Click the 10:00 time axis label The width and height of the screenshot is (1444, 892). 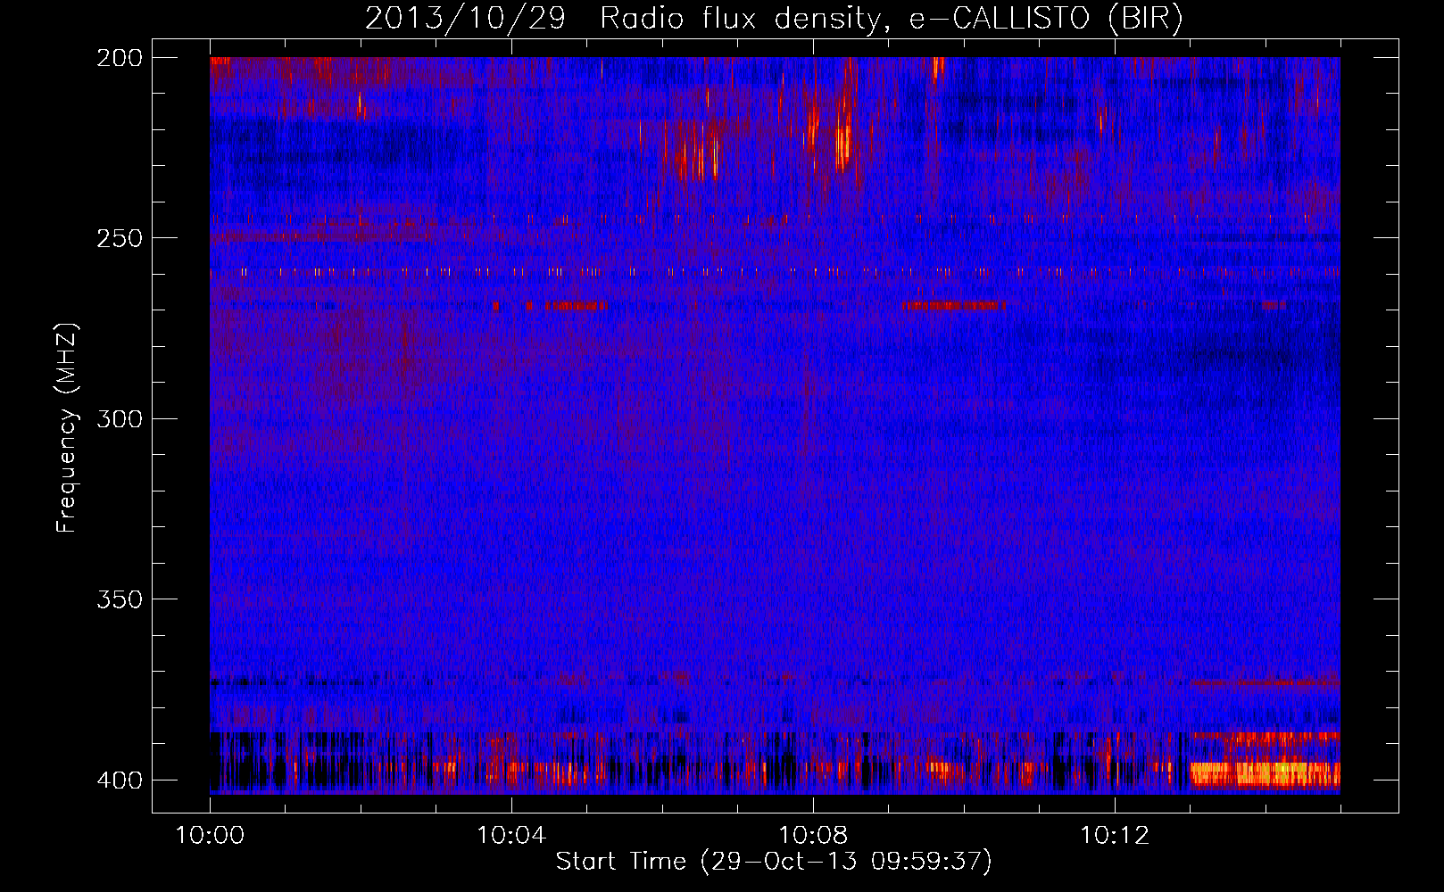[x=211, y=836]
